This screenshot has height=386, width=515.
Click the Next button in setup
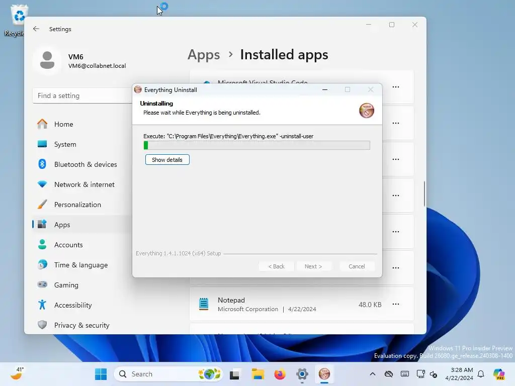[313, 266]
